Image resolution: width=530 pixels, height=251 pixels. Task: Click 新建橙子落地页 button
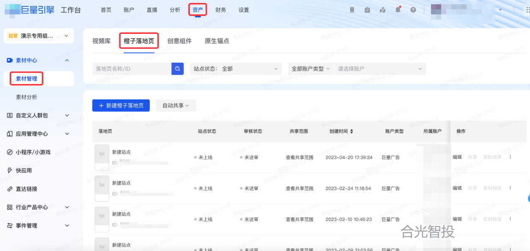click(x=121, y=105)
